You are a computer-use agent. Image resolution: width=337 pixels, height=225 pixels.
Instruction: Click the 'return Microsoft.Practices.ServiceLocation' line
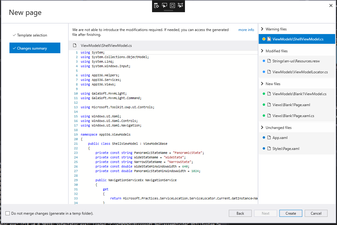[184, 199]
